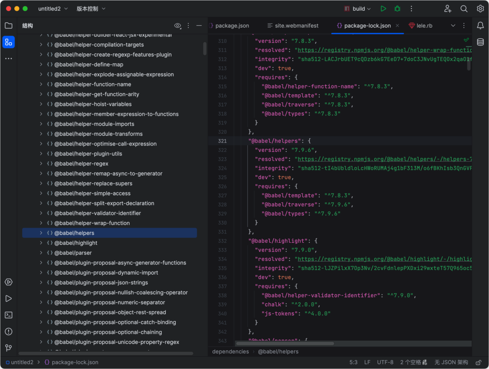The height and width of the screenshot is (369, 489).
Task: Click the dependencies breadcrumb
Action: 231,351
